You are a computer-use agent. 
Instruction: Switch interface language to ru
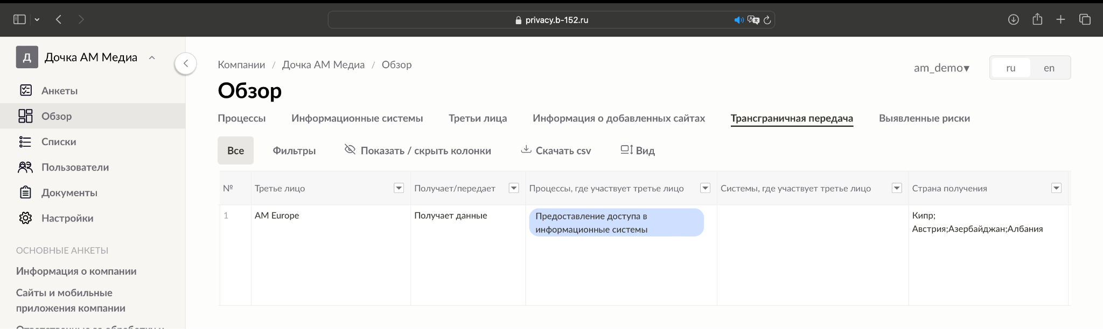click(x=1010, y=68)
